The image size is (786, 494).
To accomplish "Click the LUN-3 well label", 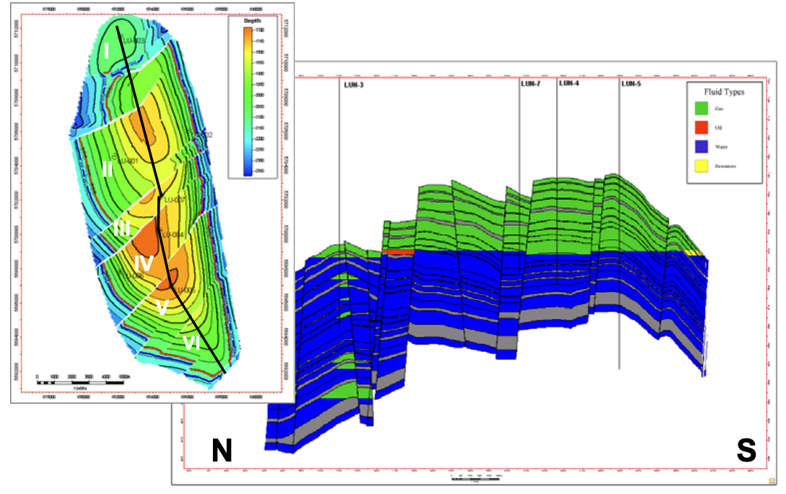I will tap(354, 84).
